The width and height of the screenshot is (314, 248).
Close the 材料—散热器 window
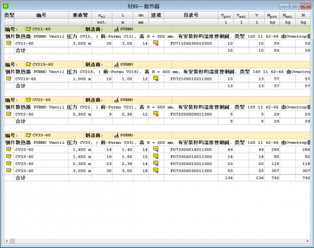tap(306, 6)
